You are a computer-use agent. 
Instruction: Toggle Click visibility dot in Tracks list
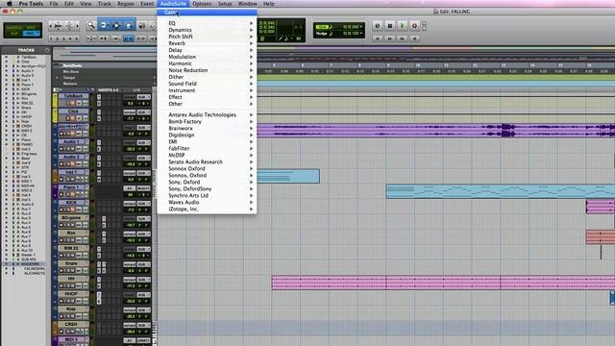[6, 62]
